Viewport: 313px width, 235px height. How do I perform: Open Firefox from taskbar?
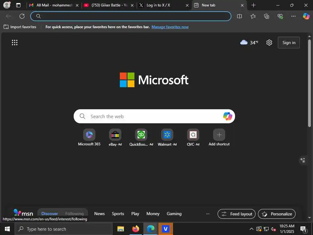[x=135, y=229]
